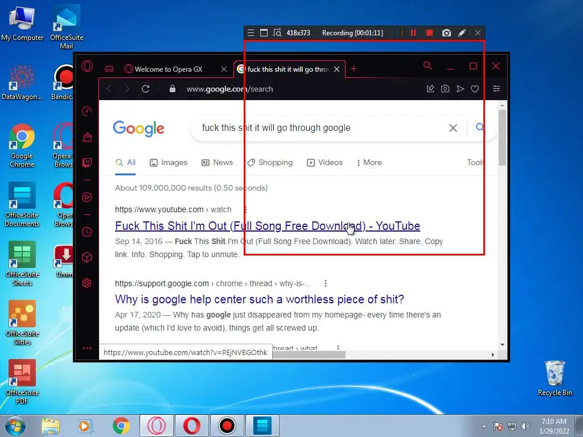This screenshot has height=437, width=583.
Task: Open the google help center thread result
Action: click(260, 299)
